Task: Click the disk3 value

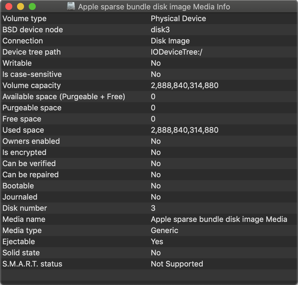Action: pos(160,30)
